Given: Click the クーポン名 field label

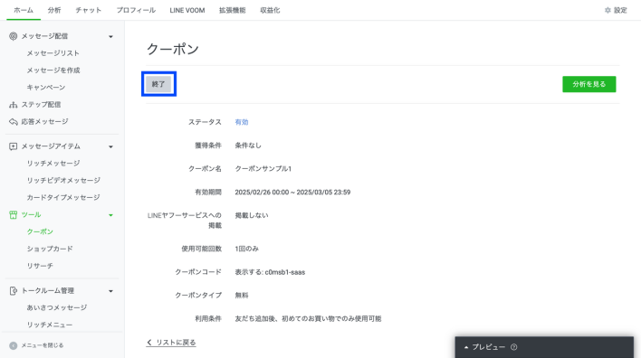Looking at the screenshot, I should [205, 168].
